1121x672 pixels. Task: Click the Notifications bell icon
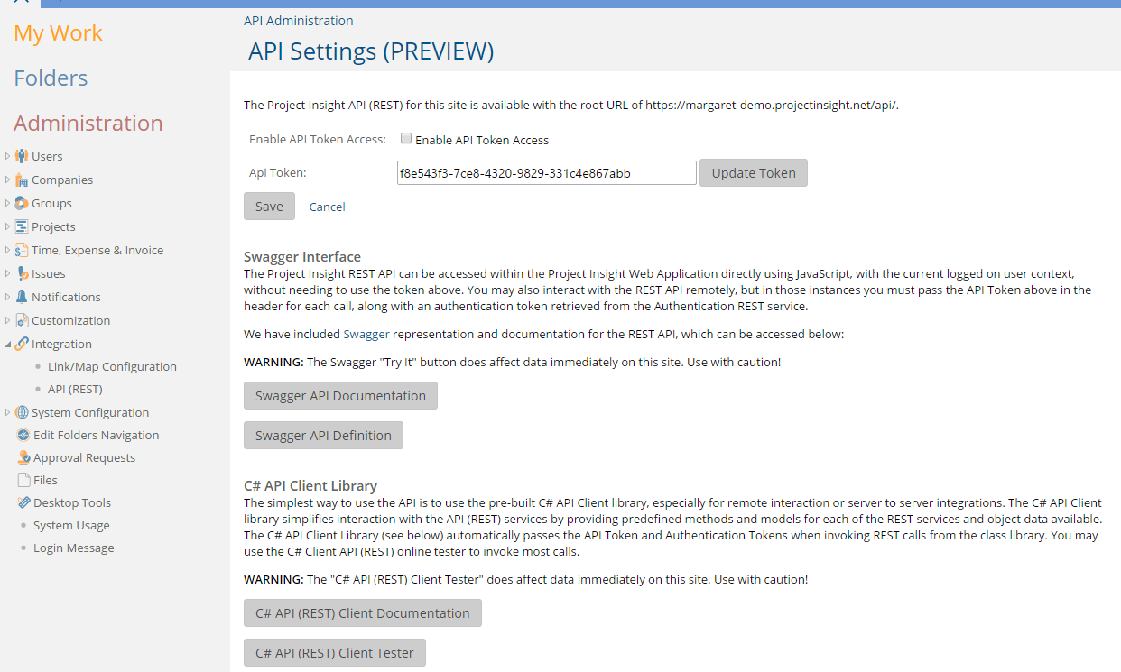click(x=22, y=297)
